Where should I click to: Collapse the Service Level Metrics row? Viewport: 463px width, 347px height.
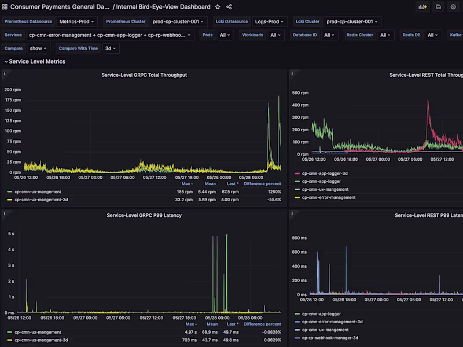(6, 61)
